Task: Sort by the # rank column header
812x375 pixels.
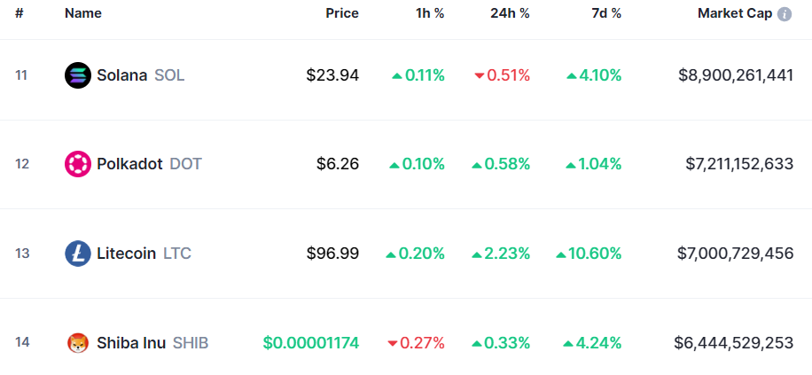Action: [x=20, y=13]
